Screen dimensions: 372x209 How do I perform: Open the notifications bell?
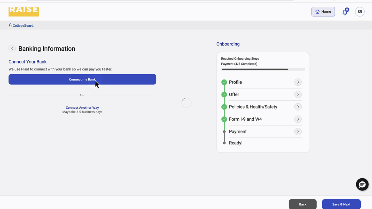(345, 12)
